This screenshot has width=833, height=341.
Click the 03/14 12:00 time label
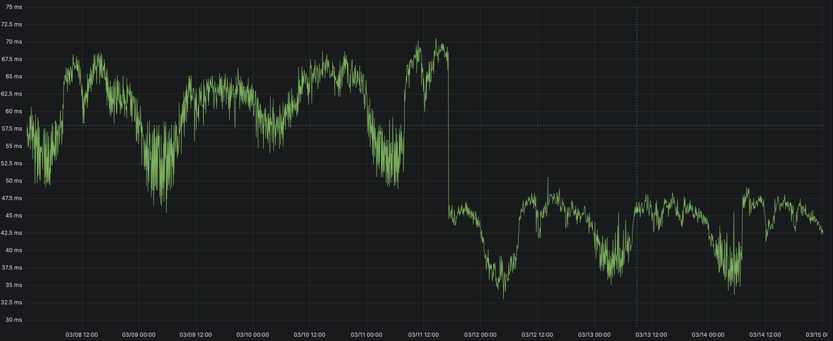pyautogui.click(x=765, y=335)
